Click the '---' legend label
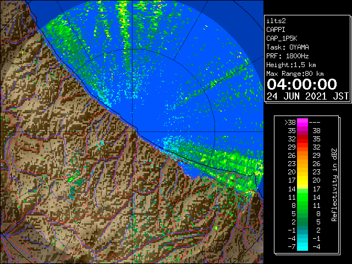352x264 pixels. (315, 123)
